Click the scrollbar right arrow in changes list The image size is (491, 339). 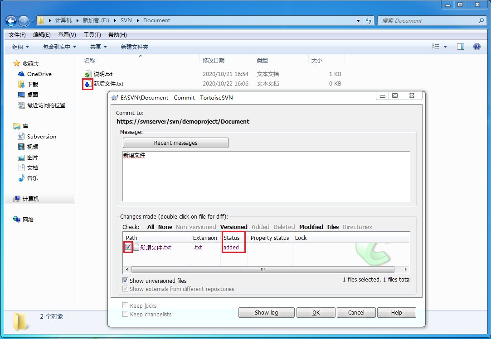tap(405, 269)
